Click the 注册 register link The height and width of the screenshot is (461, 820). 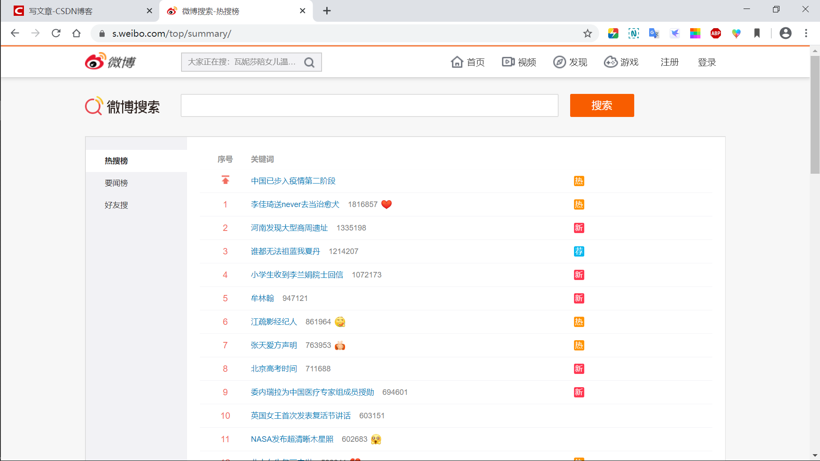(x=669, y=62)
